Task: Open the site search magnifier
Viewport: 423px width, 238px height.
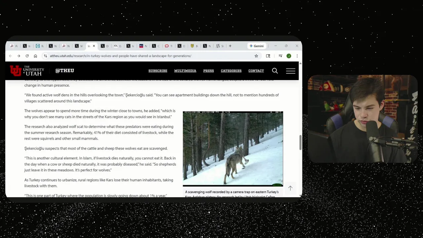Action: coord(275,71)
